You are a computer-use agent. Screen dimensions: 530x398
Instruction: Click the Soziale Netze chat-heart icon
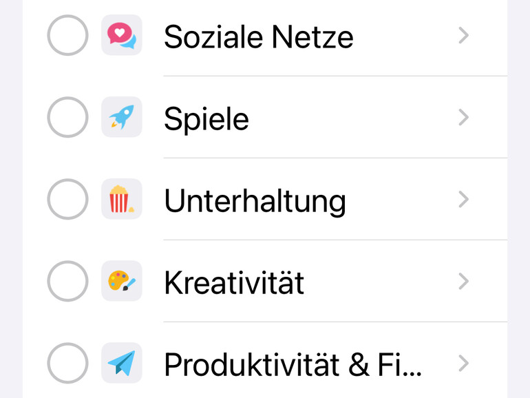[122, 35]
